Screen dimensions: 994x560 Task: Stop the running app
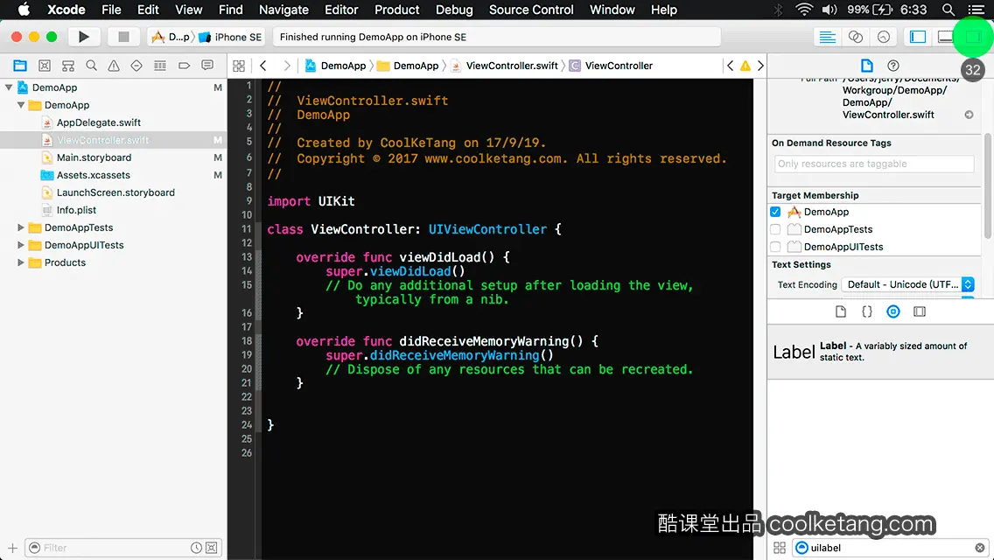(123, 37)
